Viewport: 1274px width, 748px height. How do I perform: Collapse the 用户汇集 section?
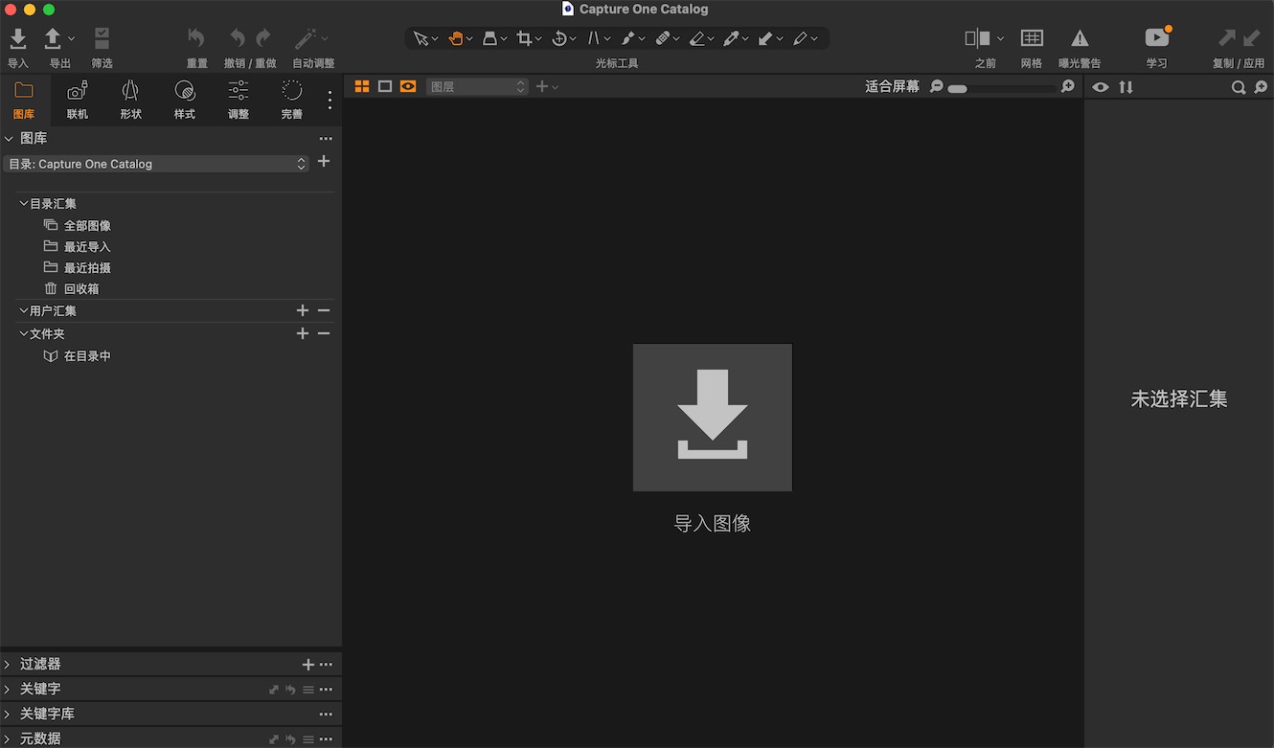24,311
